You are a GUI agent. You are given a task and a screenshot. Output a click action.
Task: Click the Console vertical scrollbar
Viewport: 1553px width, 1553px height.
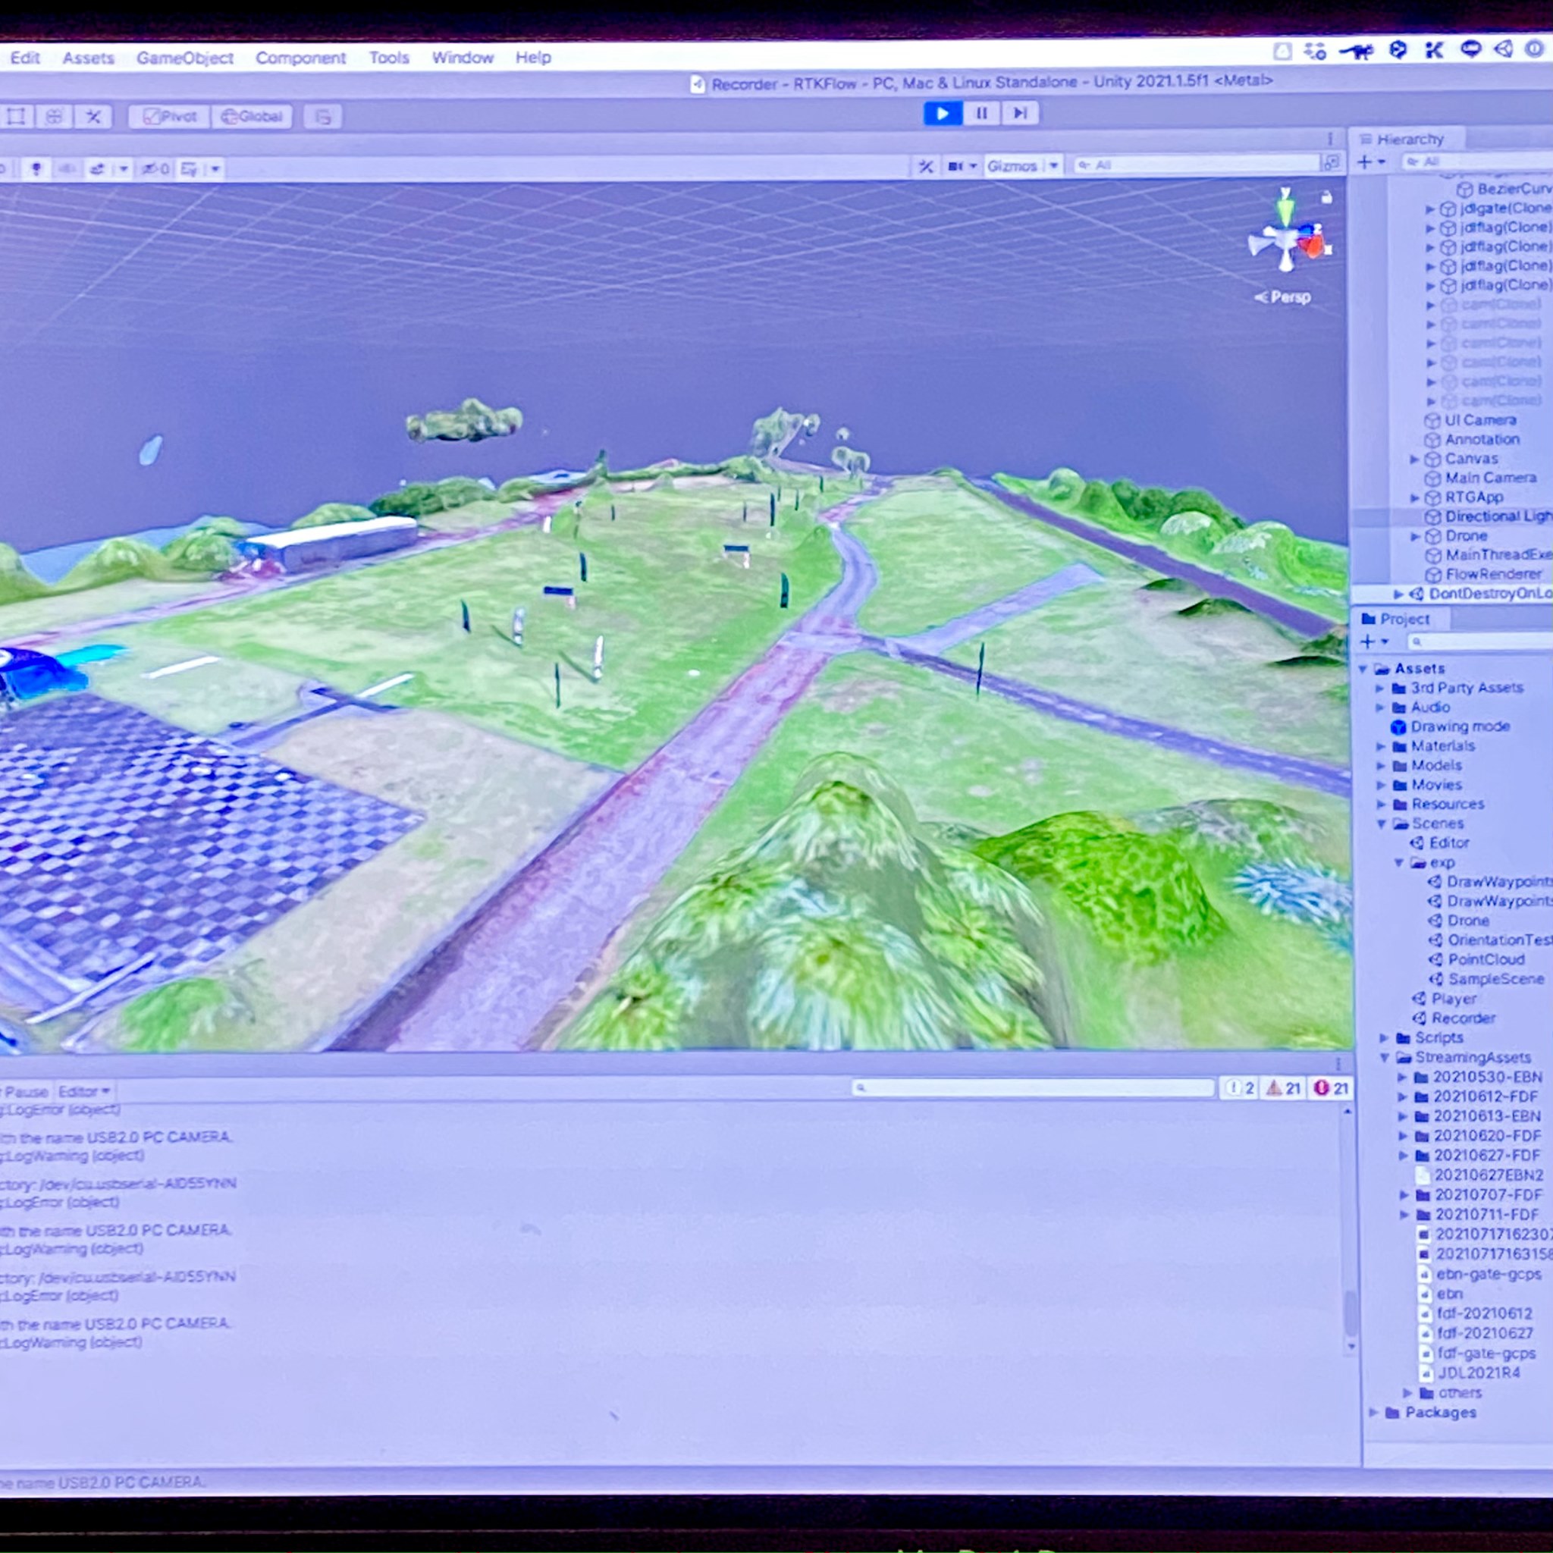(x=1350, y=1312)
